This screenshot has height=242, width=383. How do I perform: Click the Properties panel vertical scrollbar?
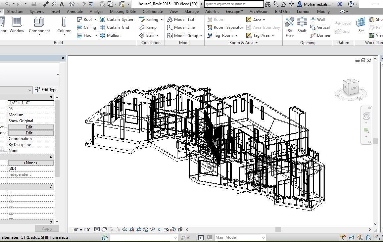(x=57, y=138)
